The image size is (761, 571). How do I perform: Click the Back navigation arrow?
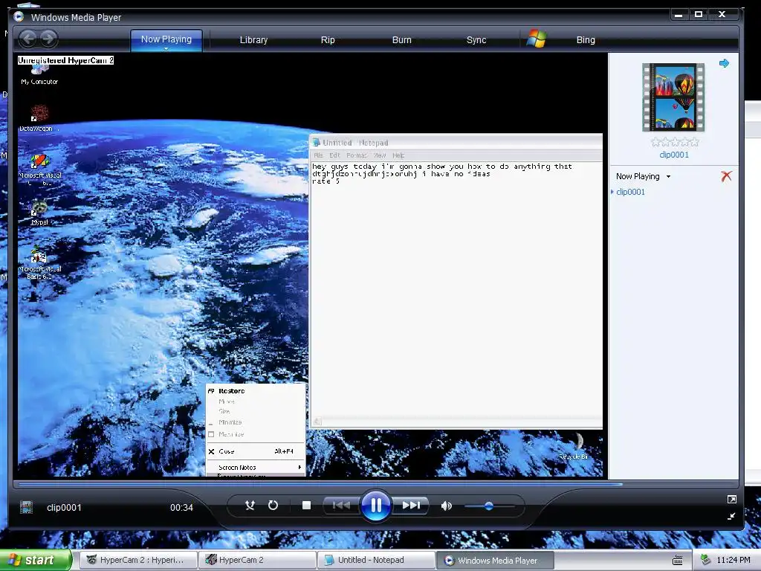click(27, 39)
